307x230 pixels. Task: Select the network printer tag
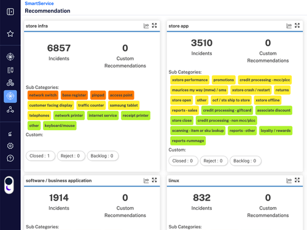pyautogui.click(x=69, y=115)
